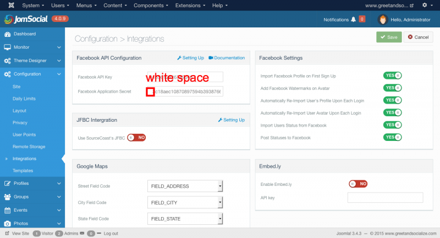Click the Events calendar icon
The height and width of the screenshot is (238, 440).
[8, 211]
